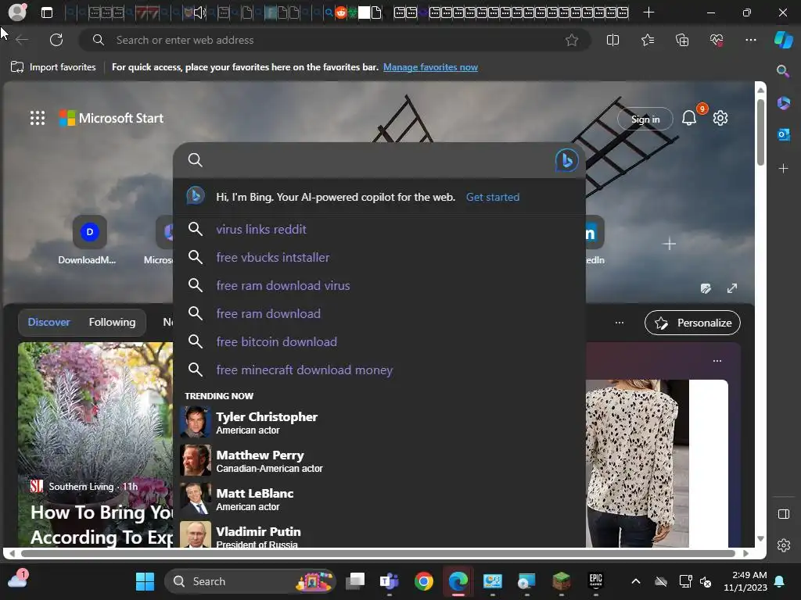Click the Windows taskbar Search box
This screenshot has height=600, width=801.
tap(250, 581)
